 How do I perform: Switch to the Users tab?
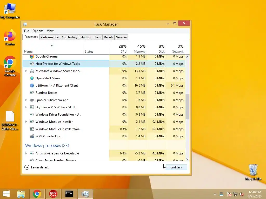(97, 37)
